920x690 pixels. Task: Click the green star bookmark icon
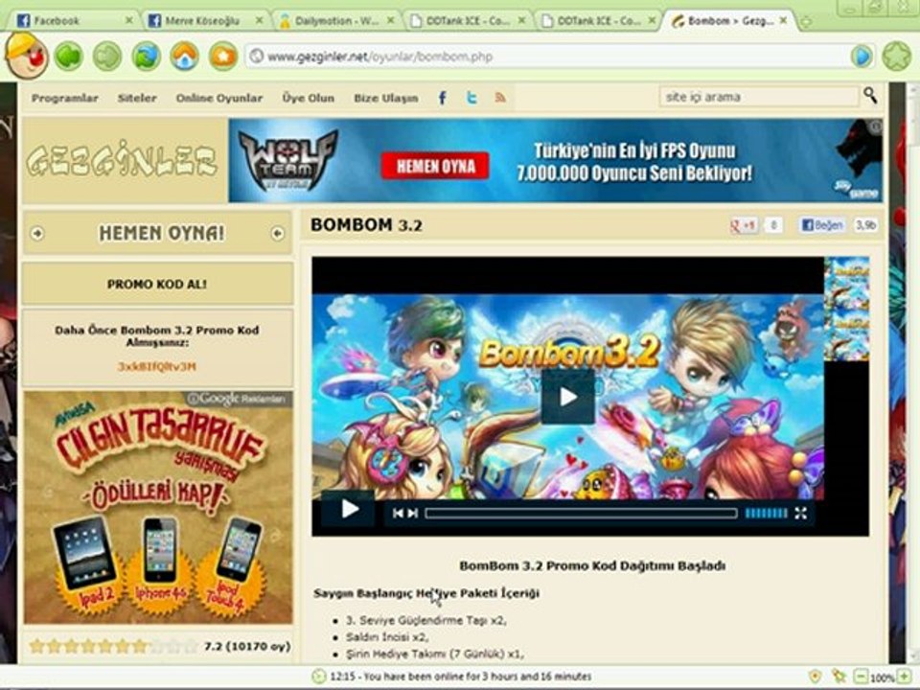[x=897, y=57]
